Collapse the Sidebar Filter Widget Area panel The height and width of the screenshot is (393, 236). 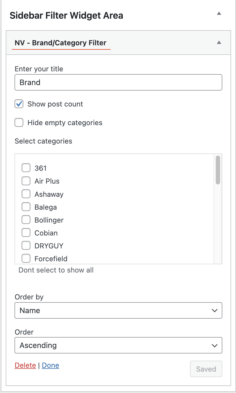[x=219, y=13]
